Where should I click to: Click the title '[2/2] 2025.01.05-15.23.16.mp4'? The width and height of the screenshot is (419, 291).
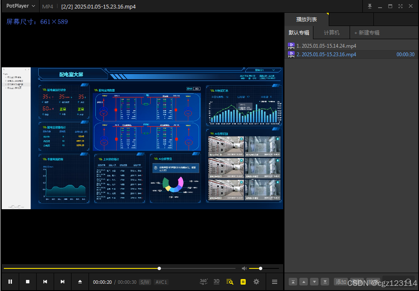coord(98,6)
